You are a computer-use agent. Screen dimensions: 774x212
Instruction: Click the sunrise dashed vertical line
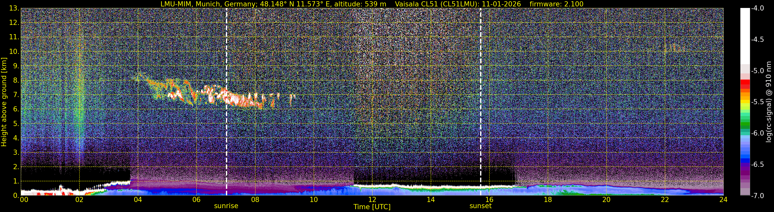coord(226,101)
